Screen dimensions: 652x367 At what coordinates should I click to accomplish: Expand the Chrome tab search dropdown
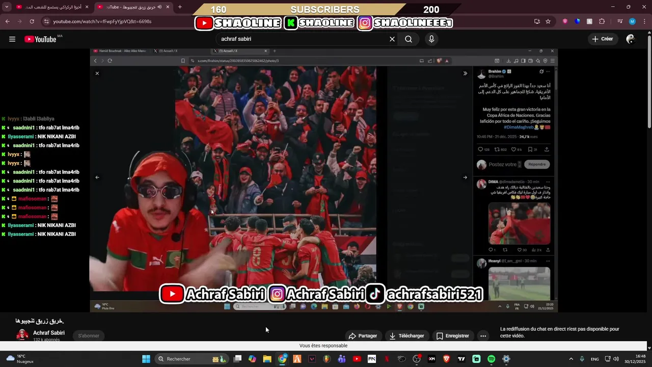click(7, 7)
